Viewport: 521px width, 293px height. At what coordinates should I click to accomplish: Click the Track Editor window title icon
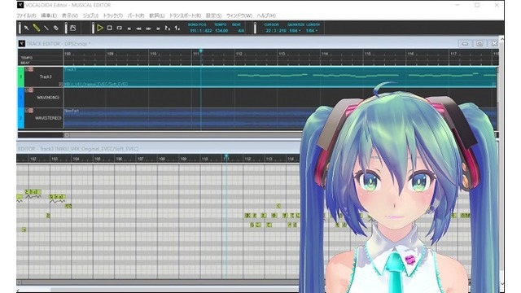click(x=22, y=43)
